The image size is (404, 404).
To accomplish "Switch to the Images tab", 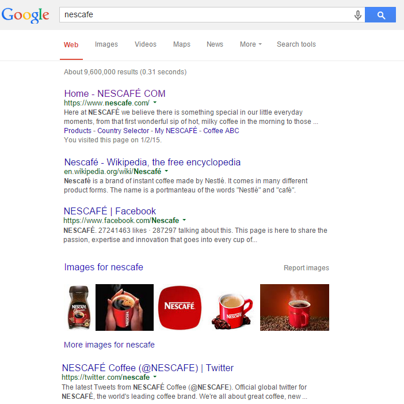I will 106,44.
